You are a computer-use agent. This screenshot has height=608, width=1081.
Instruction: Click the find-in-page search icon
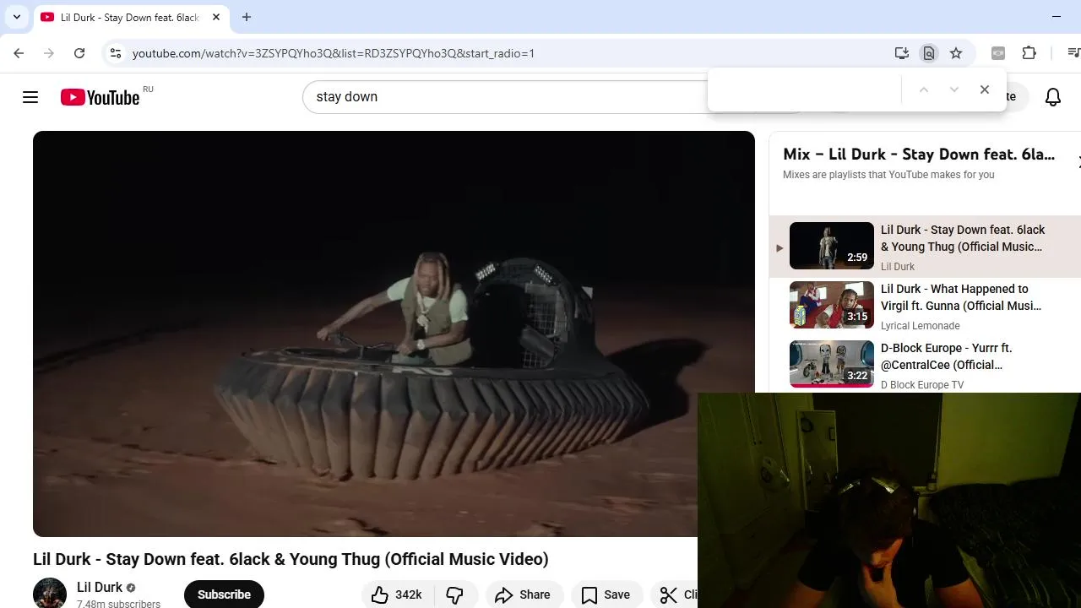(929, 53)
